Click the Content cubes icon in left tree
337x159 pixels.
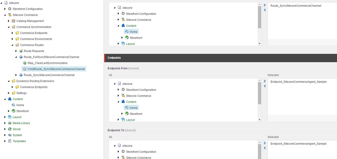coord(10,99)
